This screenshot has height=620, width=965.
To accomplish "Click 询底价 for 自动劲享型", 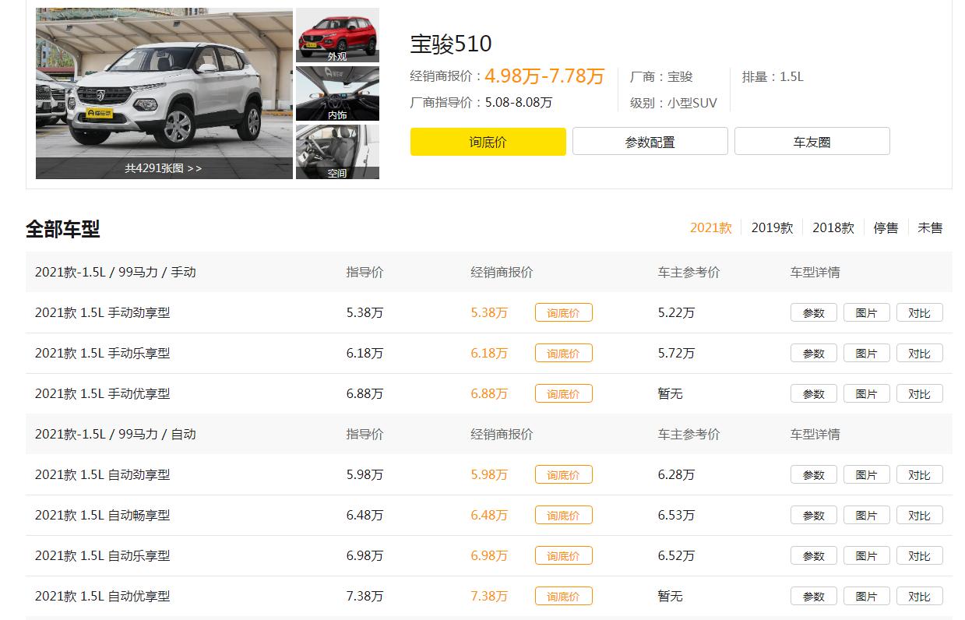I will pyautogui.click(x=564, y=474).
